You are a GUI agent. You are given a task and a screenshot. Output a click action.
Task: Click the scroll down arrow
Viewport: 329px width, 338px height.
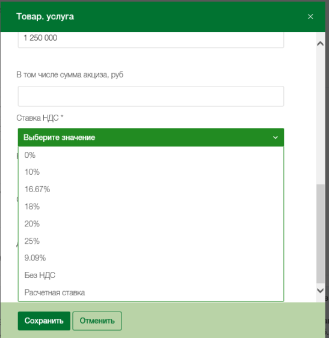(321, 291)
